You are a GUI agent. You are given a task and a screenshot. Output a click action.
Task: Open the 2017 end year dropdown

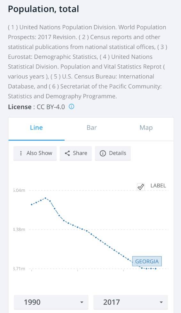tap(130, 302)
